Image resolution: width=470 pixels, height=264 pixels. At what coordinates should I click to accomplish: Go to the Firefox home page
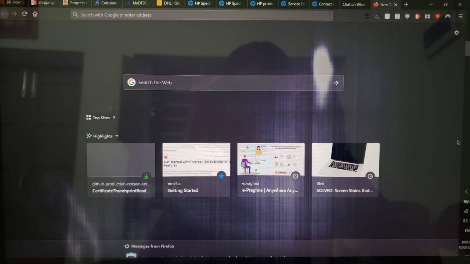(x=35, y=14)
